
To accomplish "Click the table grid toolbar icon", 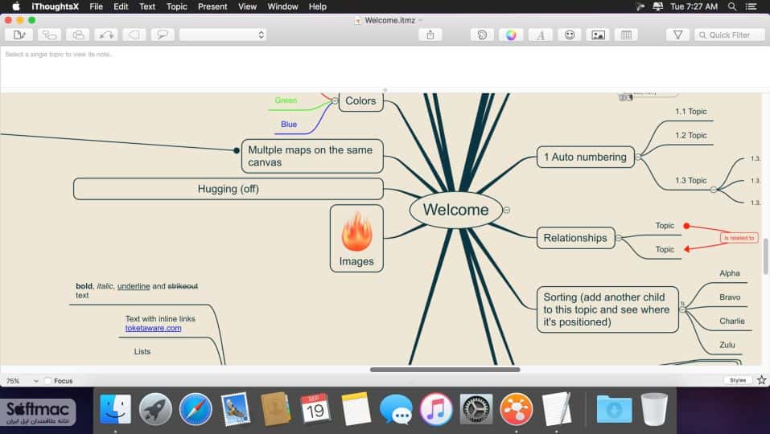I will click(627, 35).
